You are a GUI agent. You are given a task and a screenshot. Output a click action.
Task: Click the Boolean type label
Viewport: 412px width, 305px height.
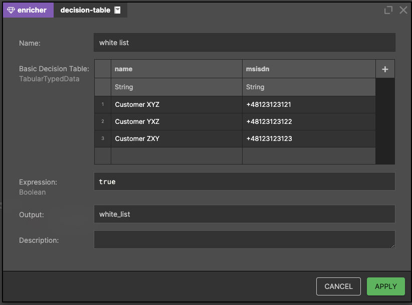click(32, 192)
